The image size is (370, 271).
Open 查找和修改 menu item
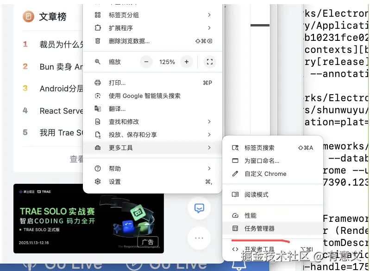[x=152, y=122]
